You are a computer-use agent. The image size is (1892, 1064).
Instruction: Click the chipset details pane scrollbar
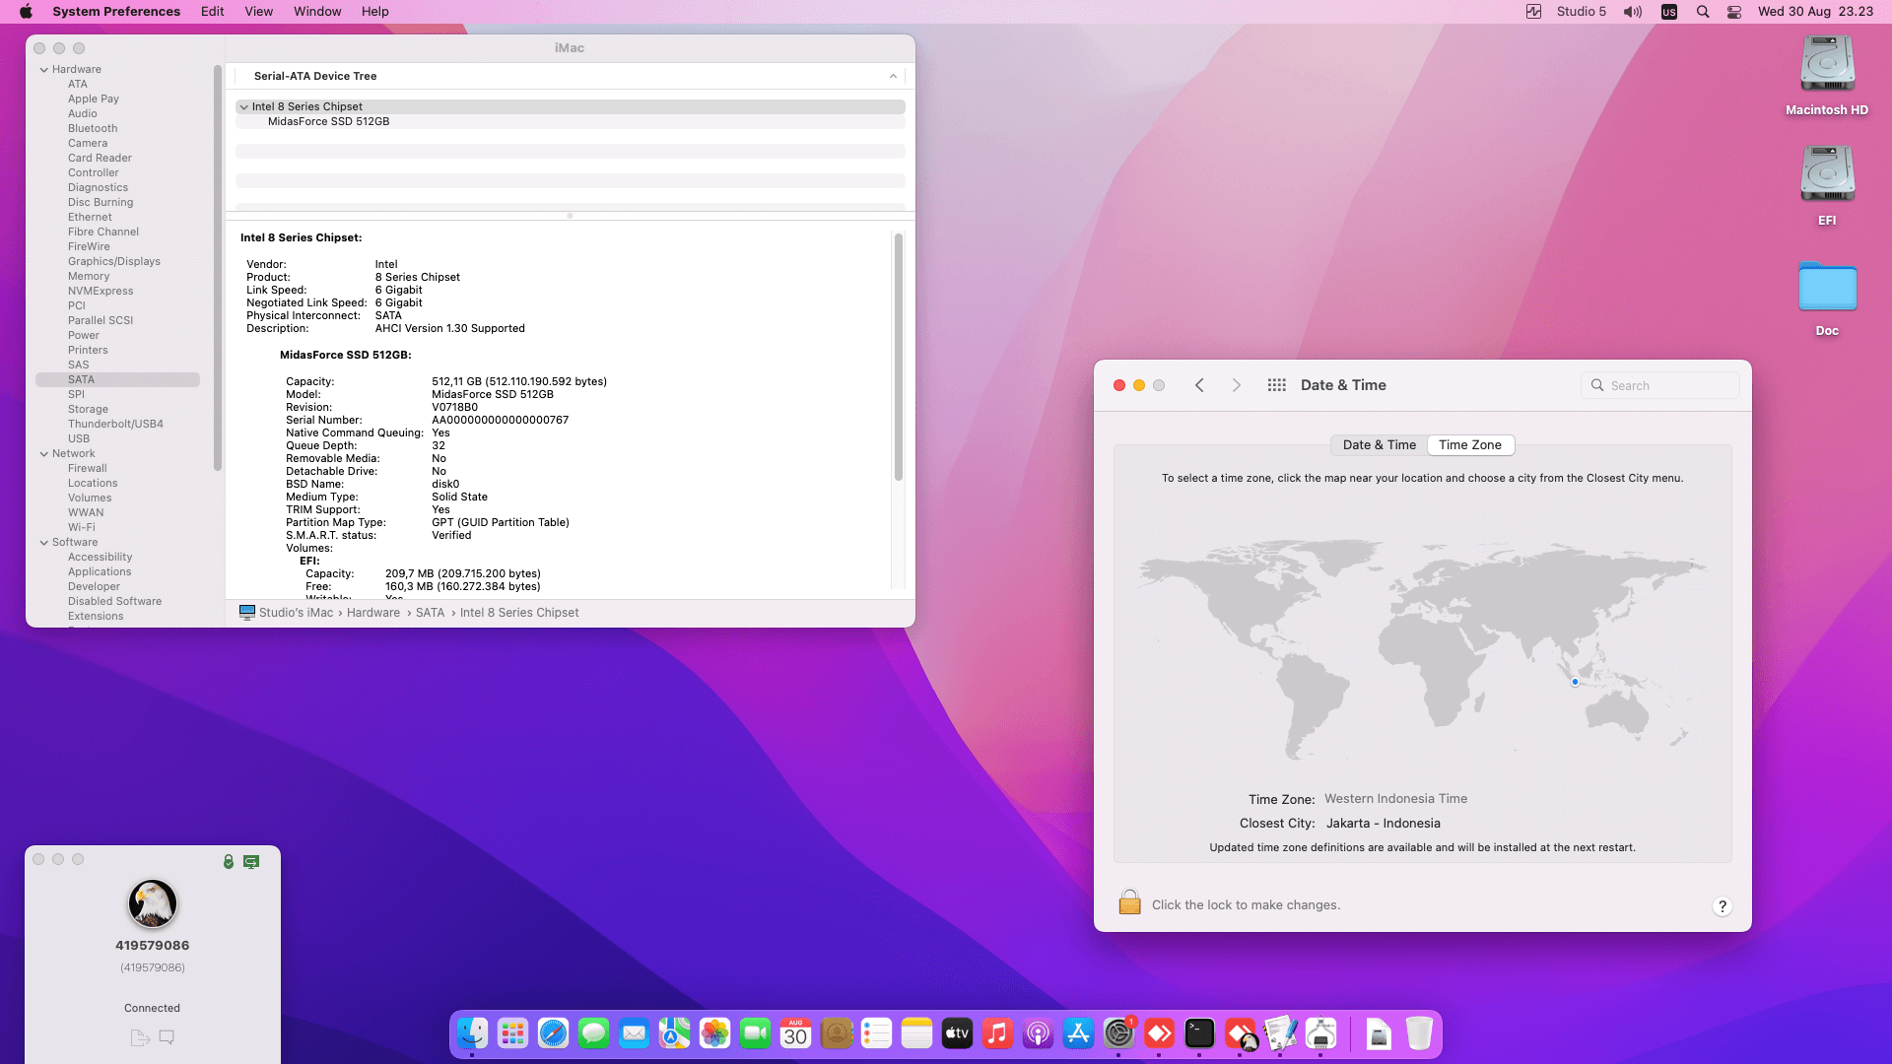[898, 357]
